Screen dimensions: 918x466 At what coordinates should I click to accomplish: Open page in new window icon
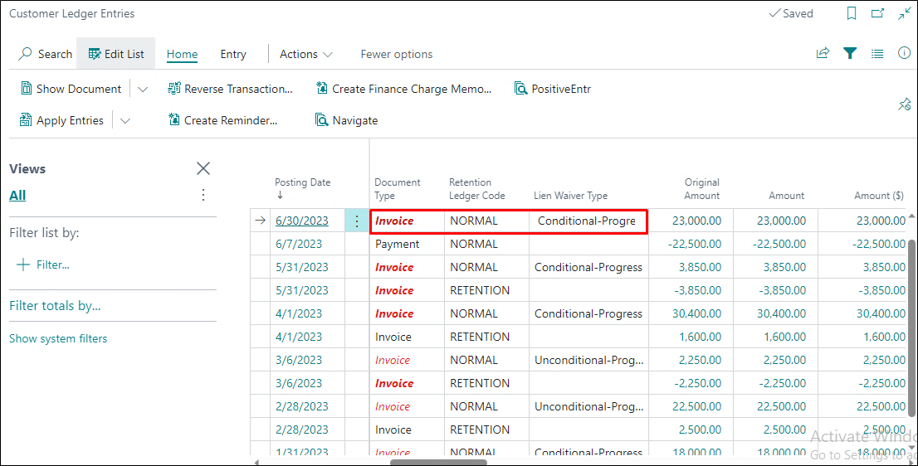click(877, 14)
